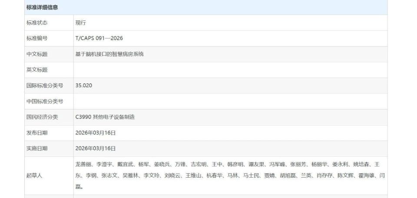Click the 起草人 label cell
The width and height of the screenshot is (417, 198).
pos(49,176)
